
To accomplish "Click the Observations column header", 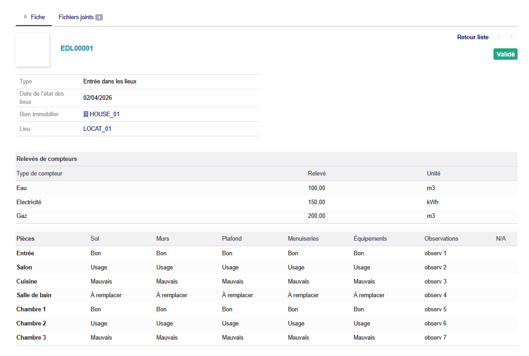I will pos(441,239).
